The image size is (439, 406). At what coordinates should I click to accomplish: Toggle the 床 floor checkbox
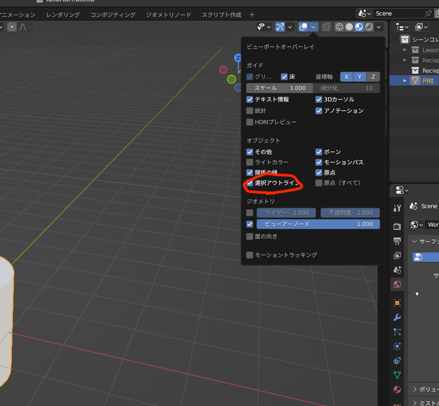(x=284, y=77)
